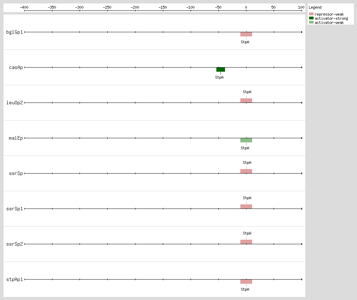Viewport: 357px width, 300px height.
Task: Select the dark green StpA box on casAp
Action: coord(221,70)
